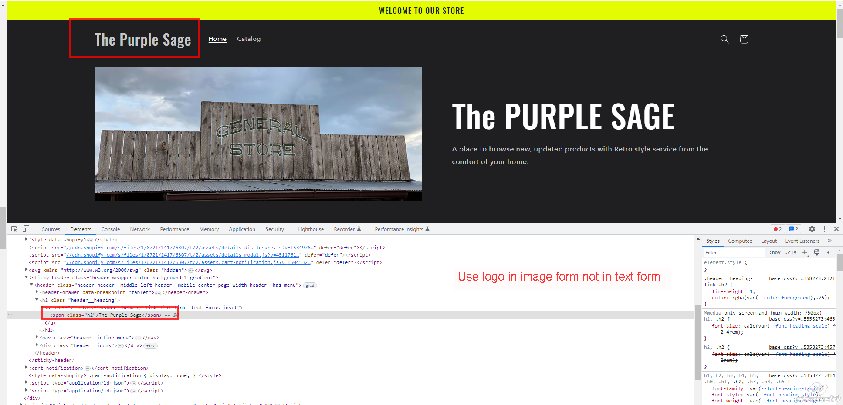The image size is (843, 405).
Task: Open the cart-notification.js script link
Action: [x=189, y=262]
